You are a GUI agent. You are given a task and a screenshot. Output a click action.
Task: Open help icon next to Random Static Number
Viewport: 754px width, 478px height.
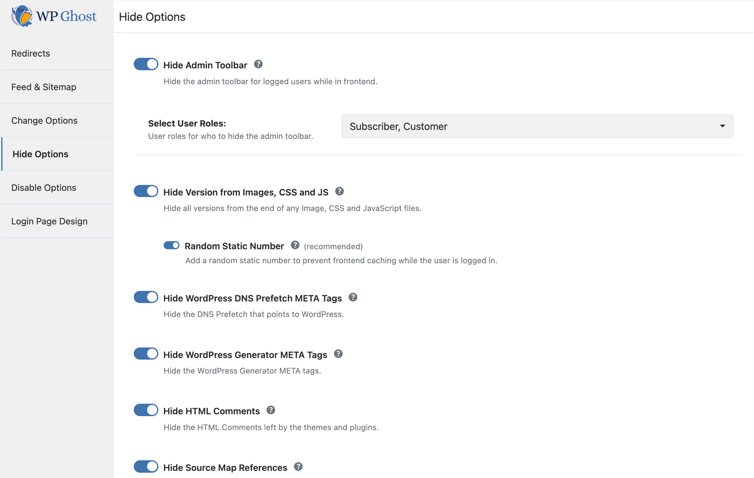coord(295,245)
